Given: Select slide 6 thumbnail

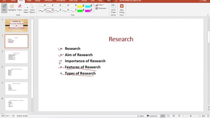Looking at the screenshot, I should (16, 104).
